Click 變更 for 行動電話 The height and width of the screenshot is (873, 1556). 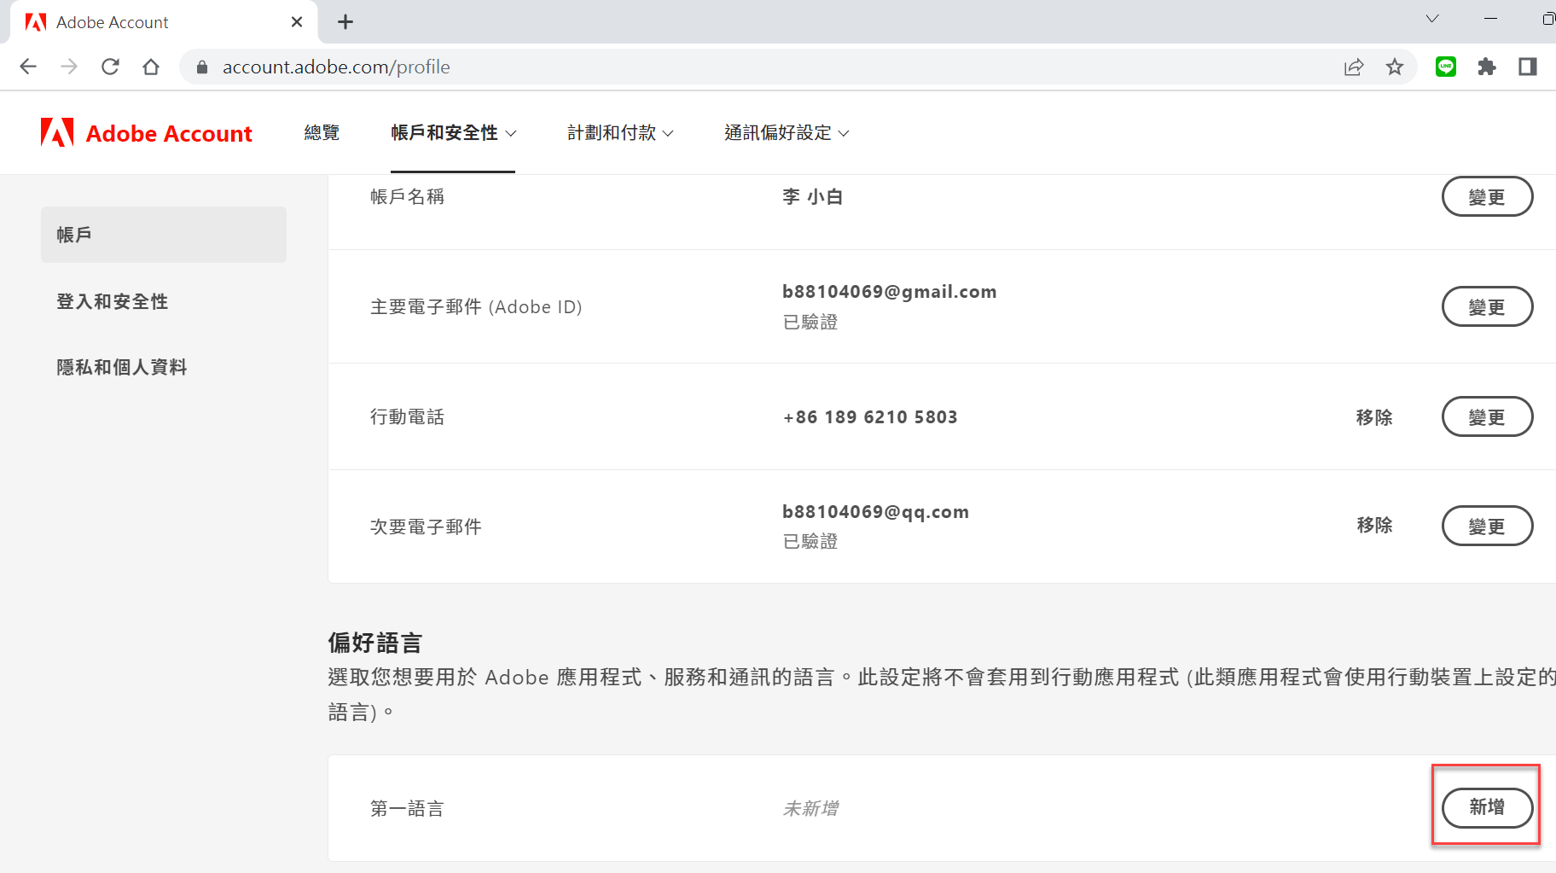click(x=1487, y=417)
